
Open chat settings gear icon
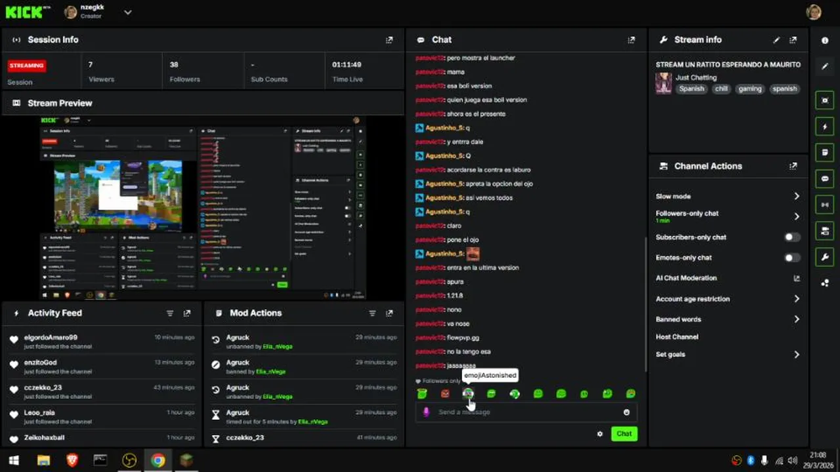tap(600, 434)
